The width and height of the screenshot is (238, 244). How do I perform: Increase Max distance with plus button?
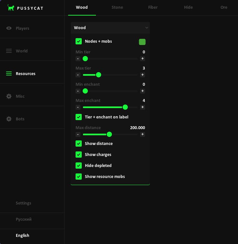(142, 134)
